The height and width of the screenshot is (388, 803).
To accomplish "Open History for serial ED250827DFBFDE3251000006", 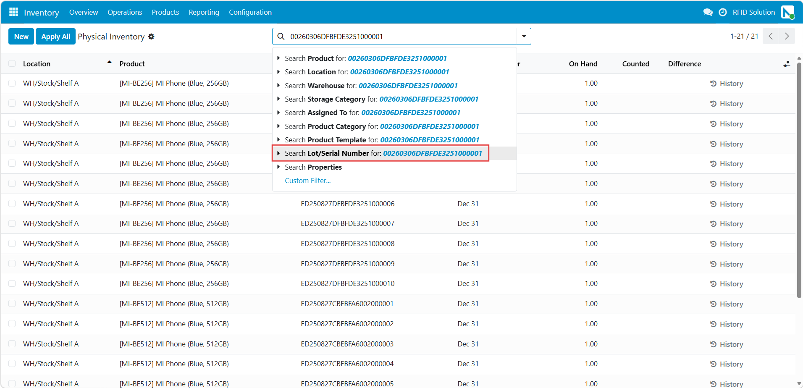I will (x=727, y=204).
